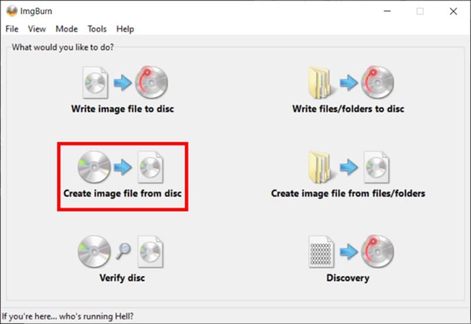Click the status bar message about Hell
471x324 pixels.
tap(68, 316)
